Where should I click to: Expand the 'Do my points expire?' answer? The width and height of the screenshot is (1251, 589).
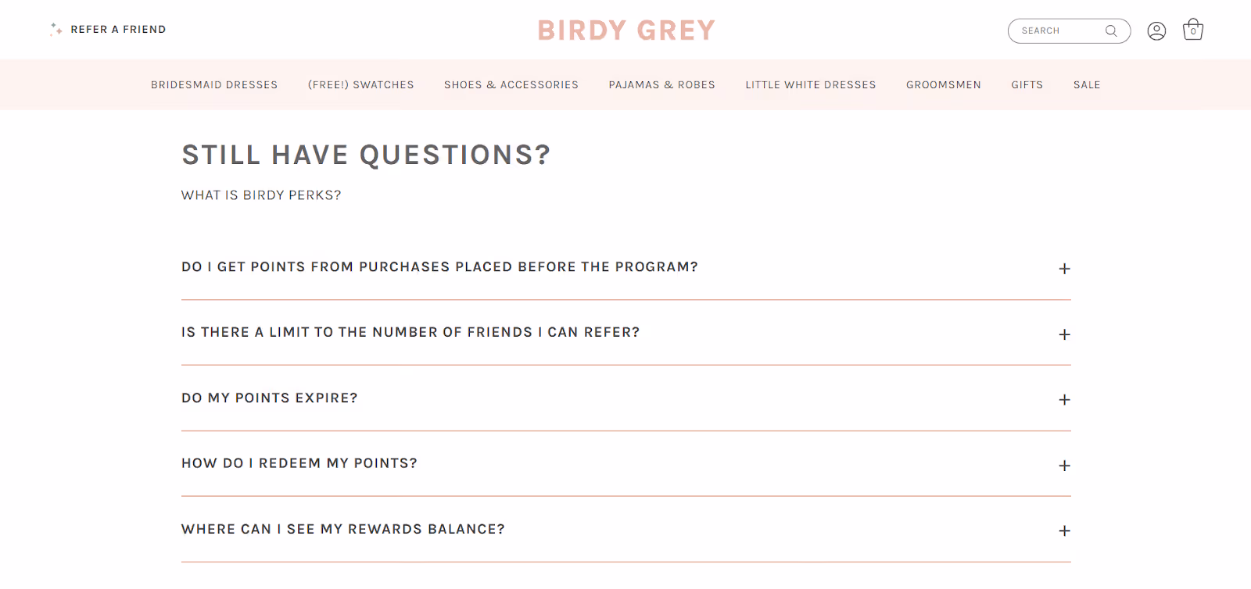pyautogui.click(x=1063, y=399)
